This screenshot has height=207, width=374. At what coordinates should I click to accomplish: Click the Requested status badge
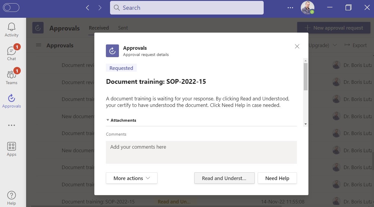(121, 68)
